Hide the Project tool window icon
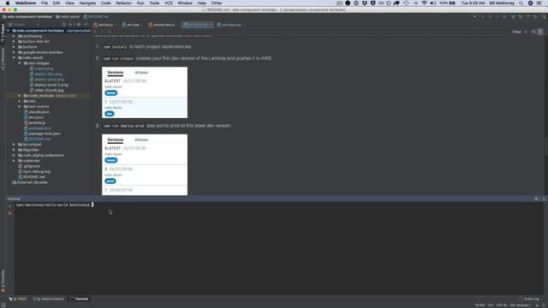548x308 pixels. (x=86, y=25)
